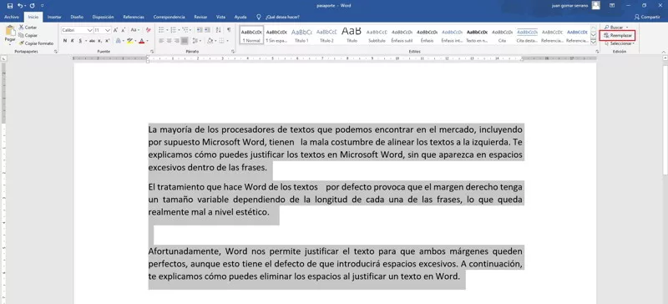Apply borders to the paragraph
668x304 pixels.
tap(221, 41)
